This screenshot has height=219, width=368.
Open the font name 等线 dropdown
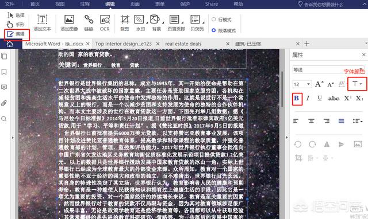tap(328, 70)
